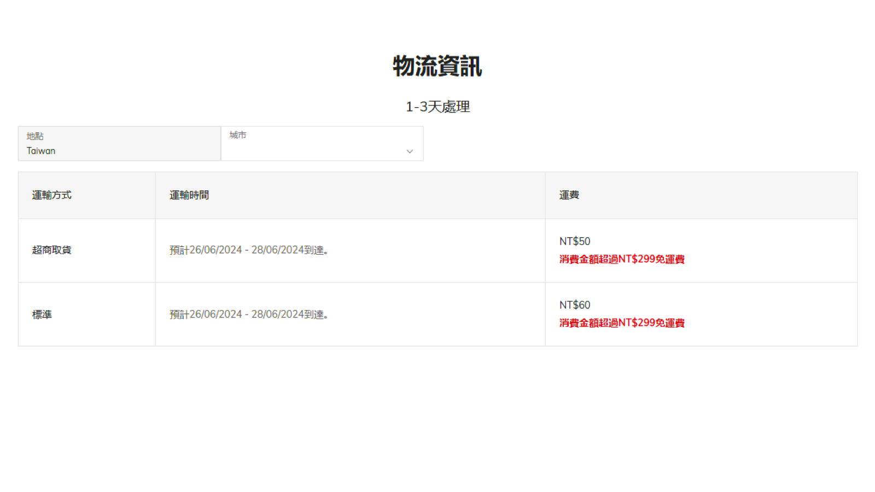The height and width of the screenshot is (492, 875).
Task: Click the 物流資訊 page heading
Action: click(437, 66)
